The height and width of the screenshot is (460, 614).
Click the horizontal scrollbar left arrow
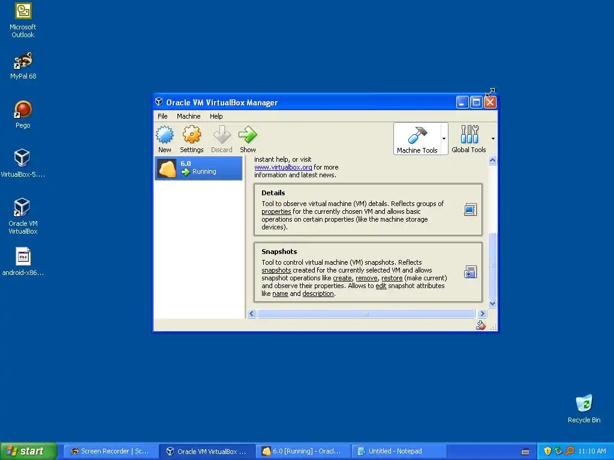pyautogui.click(x=252, y=314)
